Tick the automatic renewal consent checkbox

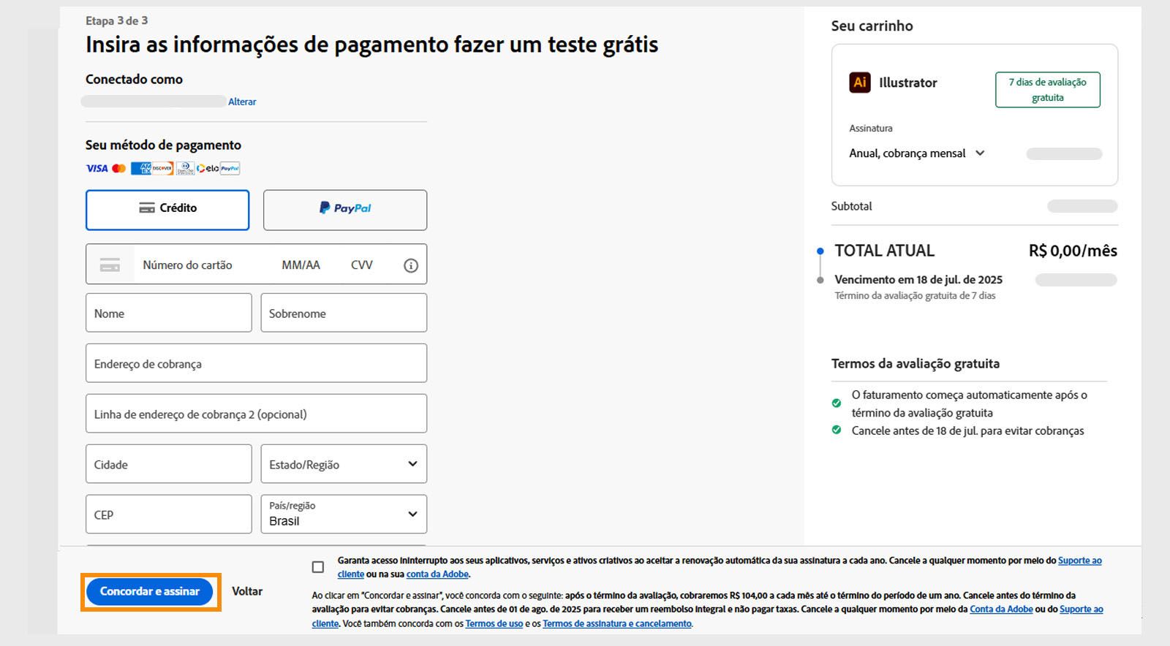318,567
